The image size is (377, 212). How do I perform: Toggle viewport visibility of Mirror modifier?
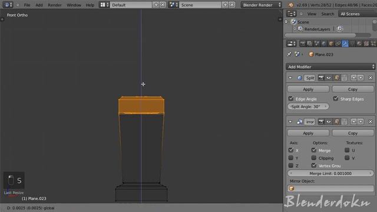click(329, 122)
